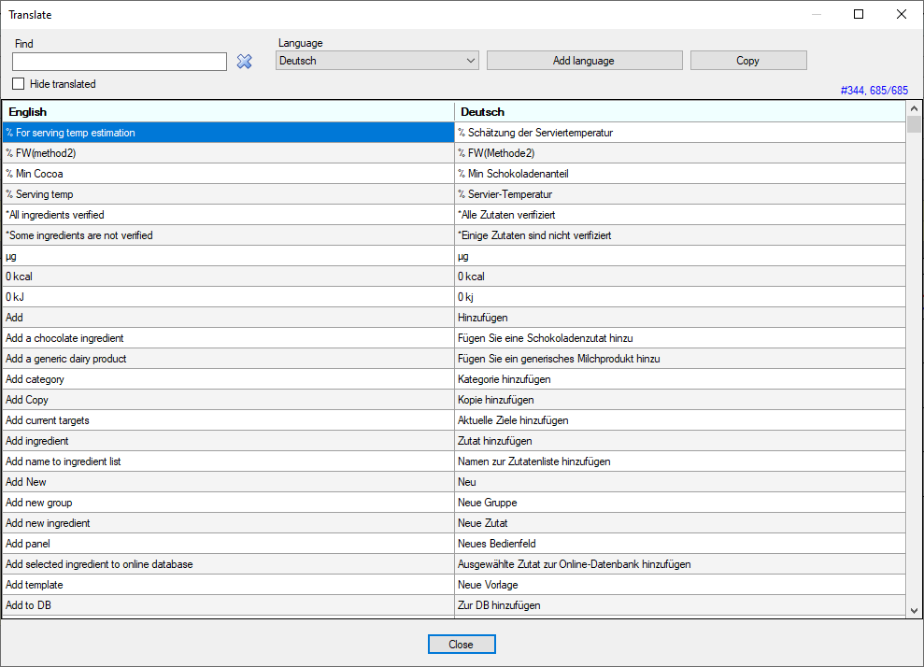The width and height of the screenshot is (924, 667).
Task: Select the 'Add to DB' cell
Action: [x=229, y=605]
